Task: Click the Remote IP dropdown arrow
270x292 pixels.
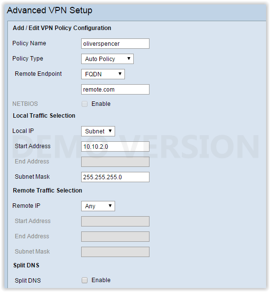Action: 110,206
